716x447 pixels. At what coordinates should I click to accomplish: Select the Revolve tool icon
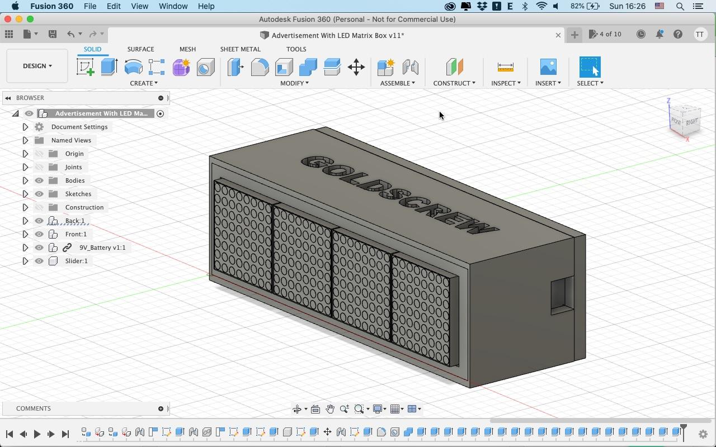pos(133,68)
